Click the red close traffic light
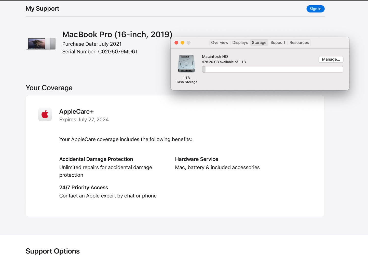Screen dimensions: 368x256 pos(176,42)
